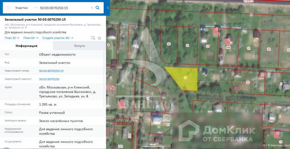Screen dimensions: 290x149
Task: Add parcel to favorites star icon
Action: click(99, 38)
